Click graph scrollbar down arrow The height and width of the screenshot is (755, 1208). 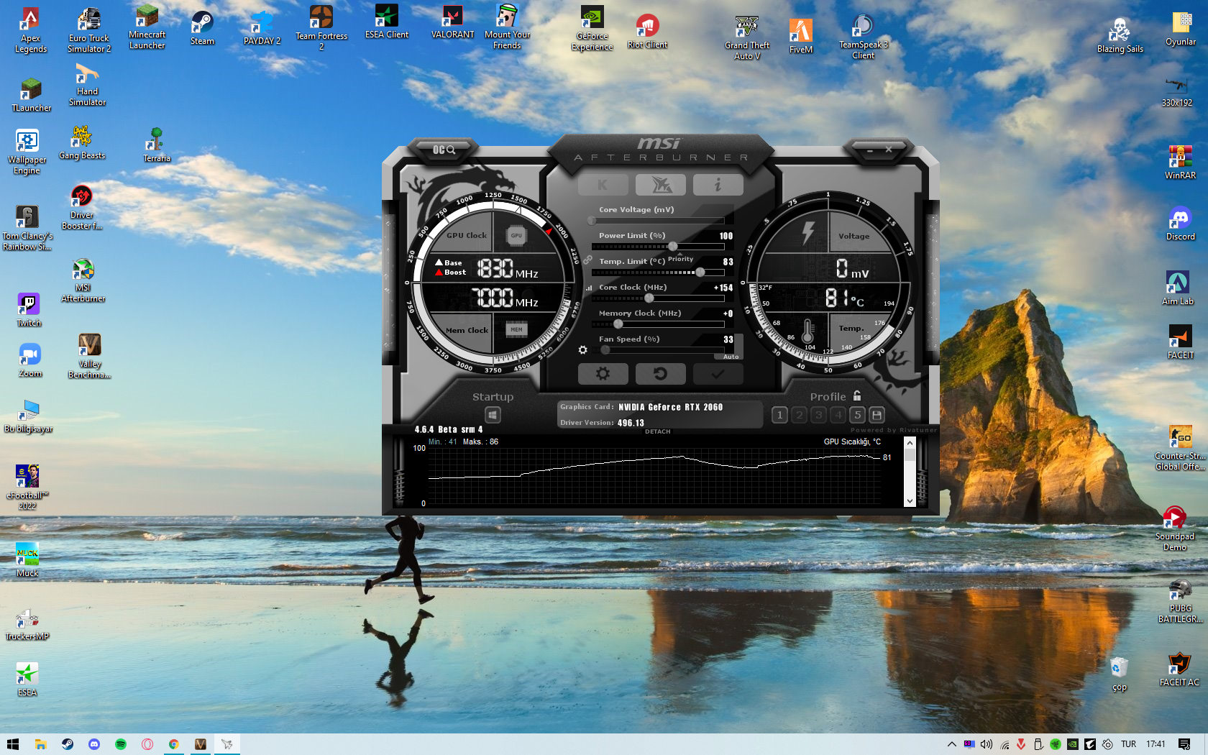pyautogui.click(x=910, y=501)
